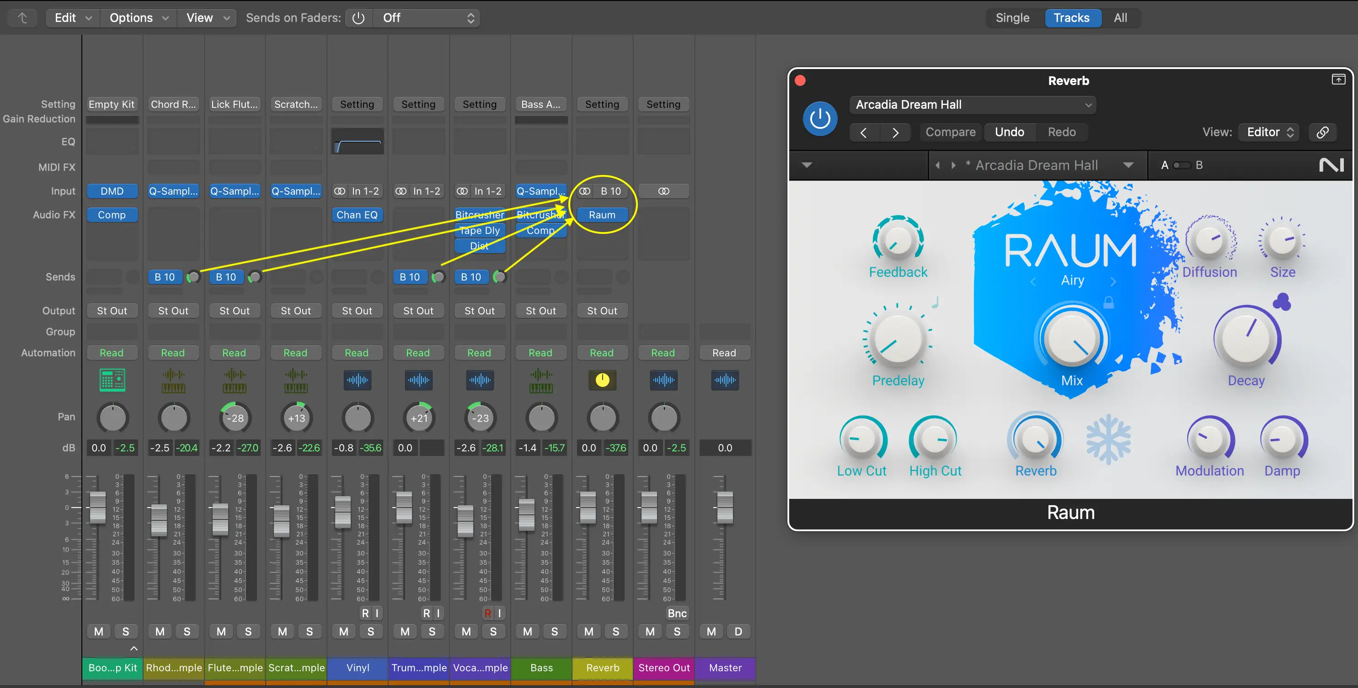Click the Boo...p Kit drum machine icon
The height and width of the screenshot is (688, 1358).
112,380
